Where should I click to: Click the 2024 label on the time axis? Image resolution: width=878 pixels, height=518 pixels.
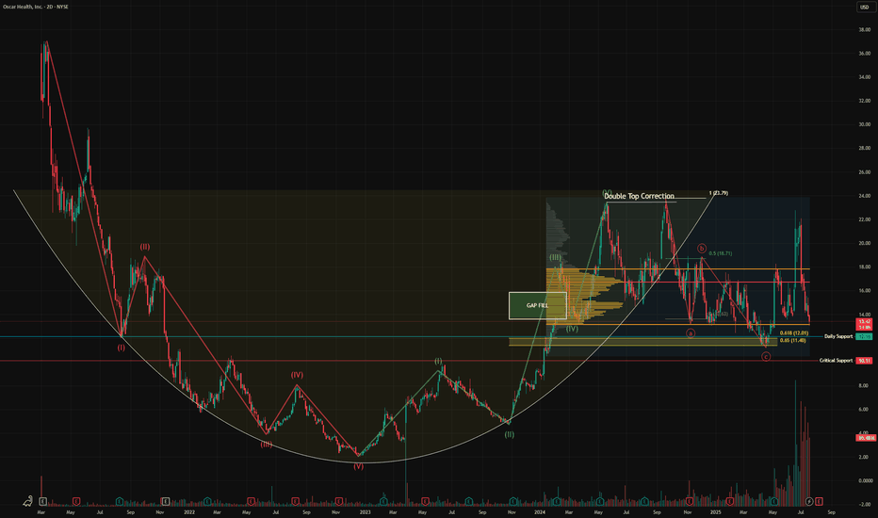pos(540,512)
